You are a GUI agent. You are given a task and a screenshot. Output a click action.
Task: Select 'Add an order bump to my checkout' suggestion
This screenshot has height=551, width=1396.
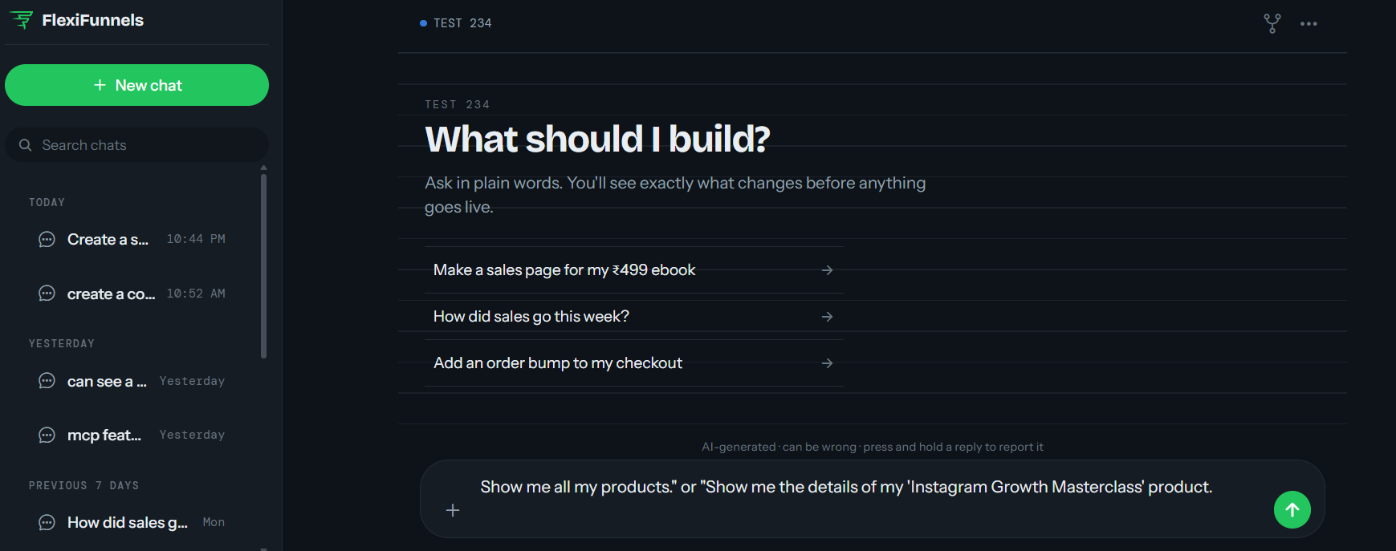point(634,363)
